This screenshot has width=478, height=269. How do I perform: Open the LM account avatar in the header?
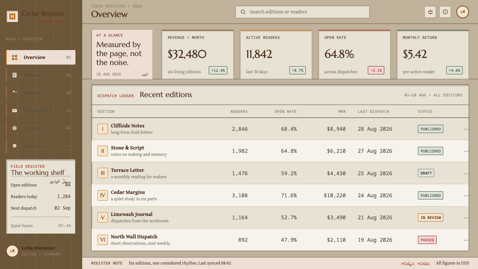[x=463, y=12]
